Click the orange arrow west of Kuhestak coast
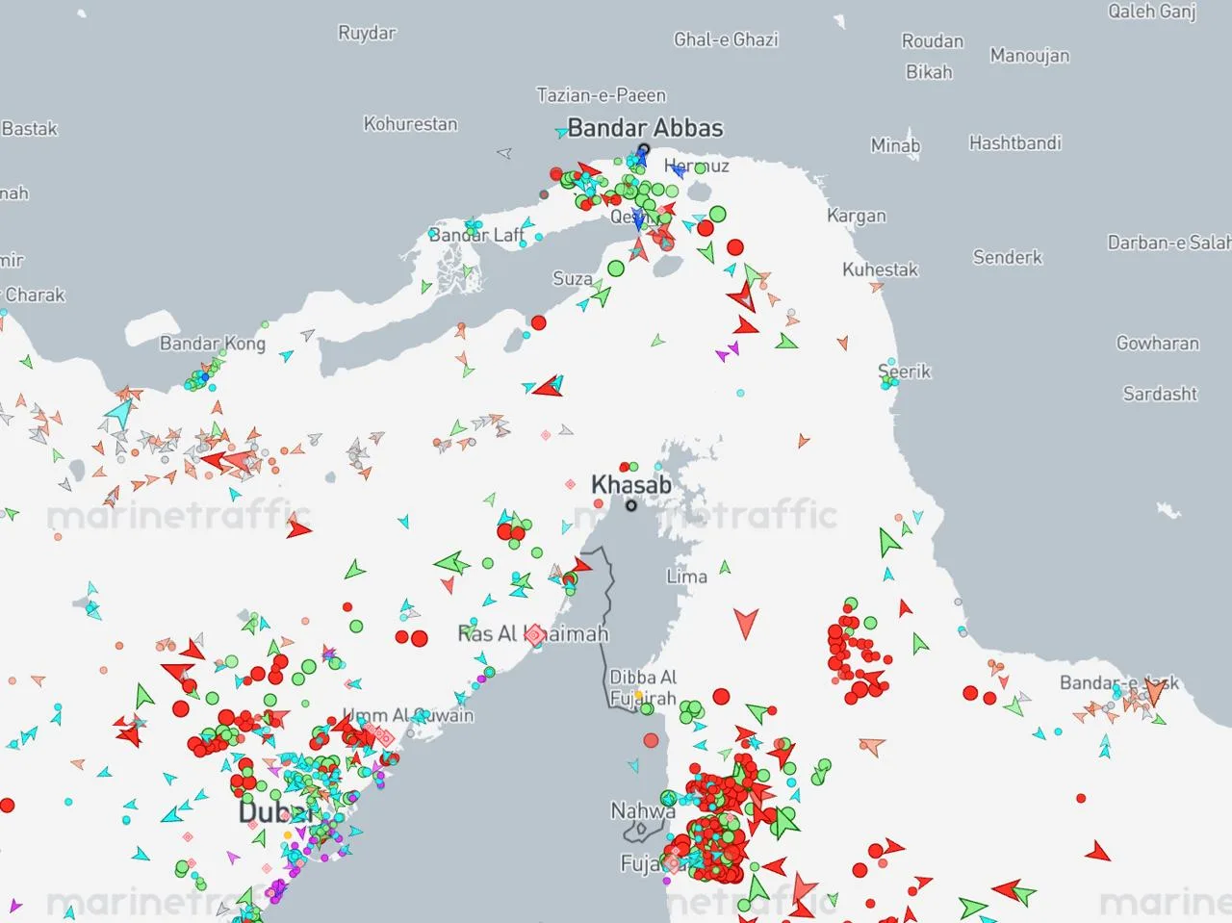1232x923 pixels. pyautogui.click(x=876, y=287)
